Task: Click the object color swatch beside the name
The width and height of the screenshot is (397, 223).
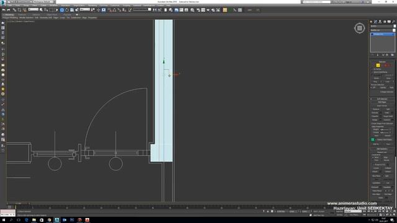Action: 395,26
